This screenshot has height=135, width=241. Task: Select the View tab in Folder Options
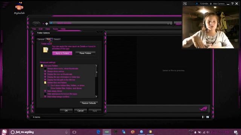pyautogui.click(x=49, y=39)
